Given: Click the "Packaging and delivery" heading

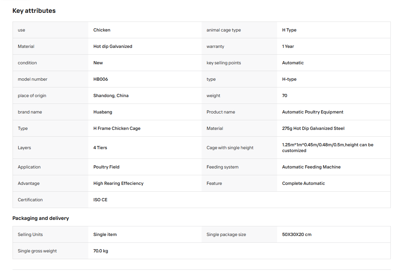Looking at the screenshot, I should click(41, 218).
